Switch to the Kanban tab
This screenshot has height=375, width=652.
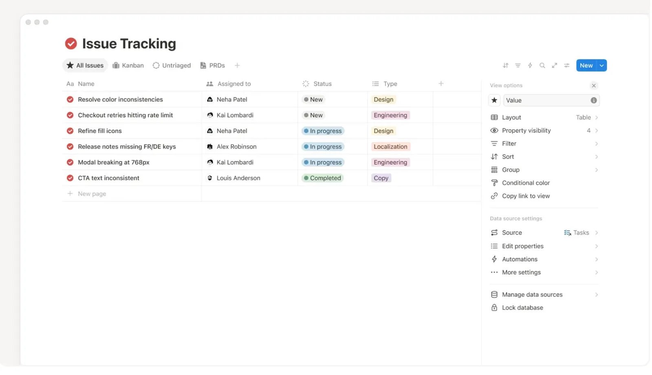[x=128, y=66]
